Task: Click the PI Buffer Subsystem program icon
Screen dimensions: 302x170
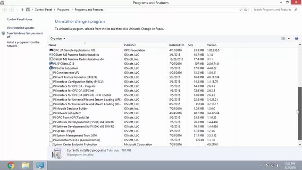Action: pos(51,68)
